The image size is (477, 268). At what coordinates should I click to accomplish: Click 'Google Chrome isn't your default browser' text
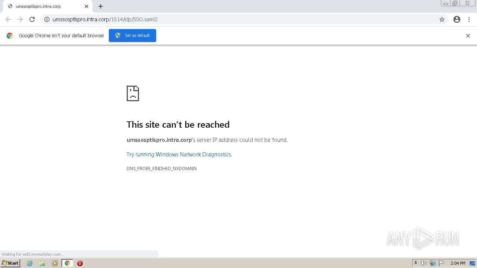tap(61, 36)
